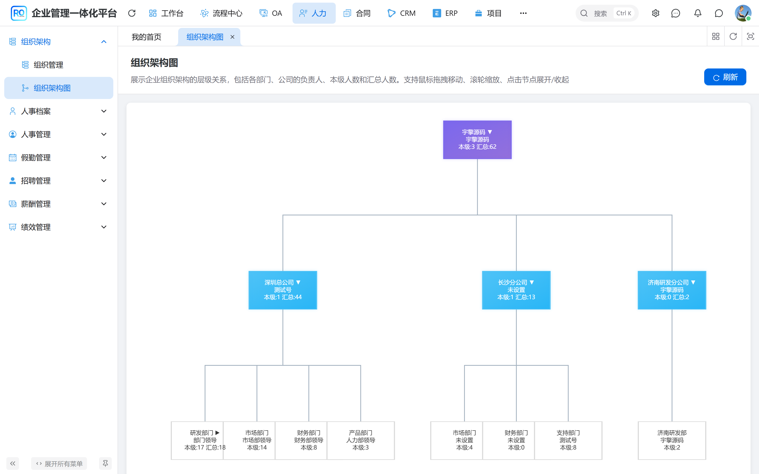The width and height of the screenshot is (759, 474).
Task: Expand the 绩效管理 menu
Action: tap(59, 227)
